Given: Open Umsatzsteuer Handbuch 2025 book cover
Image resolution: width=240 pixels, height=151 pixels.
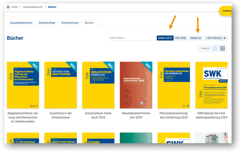Looking at the screenshot, I should click(98, 85).
